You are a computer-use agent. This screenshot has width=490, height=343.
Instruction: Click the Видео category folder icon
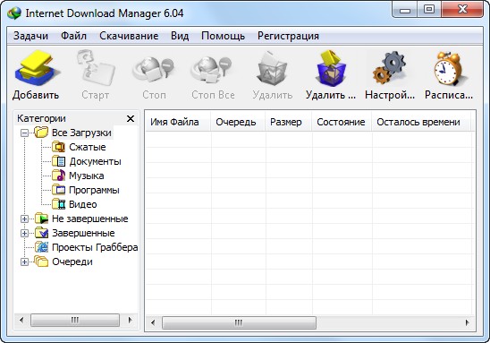58,204
